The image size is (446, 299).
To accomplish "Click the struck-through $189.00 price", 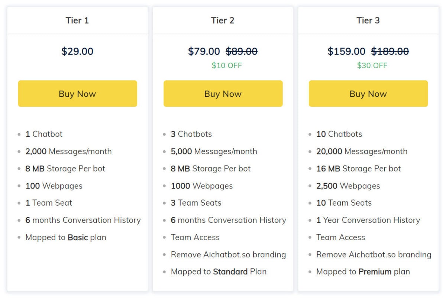I will pyautogui.click(x=390, y=51).
